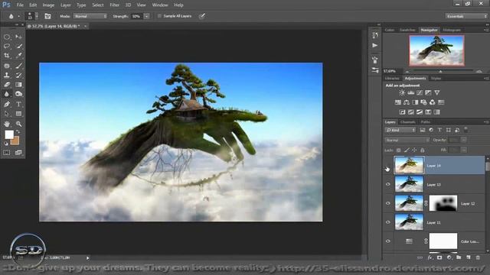The image size is (490, 275).
Task: Toggle Quick Mask mode
Action: click(x=7, y=153)
